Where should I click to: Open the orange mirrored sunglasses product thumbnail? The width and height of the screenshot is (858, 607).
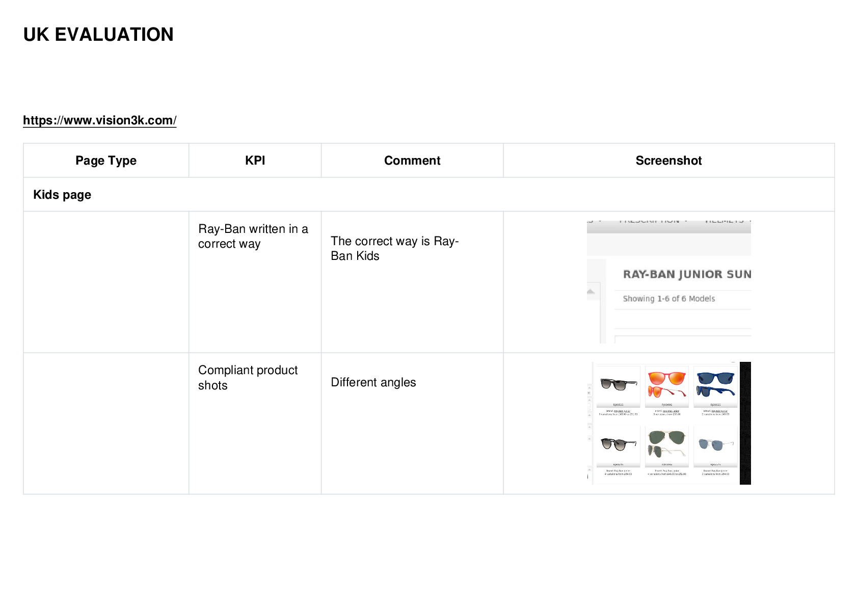666,386
